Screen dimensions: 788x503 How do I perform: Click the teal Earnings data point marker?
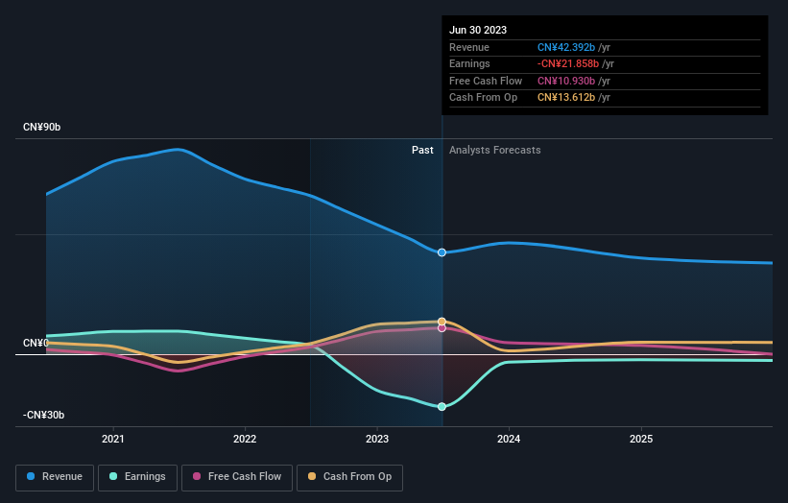pyautogui.click(x=442, y=406)
